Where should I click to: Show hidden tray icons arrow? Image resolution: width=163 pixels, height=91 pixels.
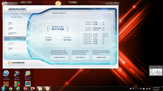[138, 89]
